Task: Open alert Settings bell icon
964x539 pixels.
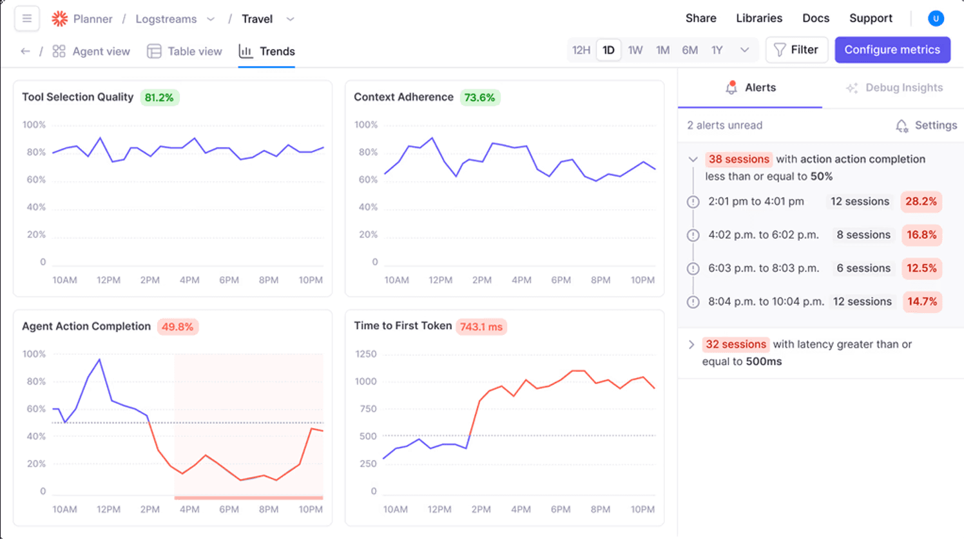Action: 901,126
